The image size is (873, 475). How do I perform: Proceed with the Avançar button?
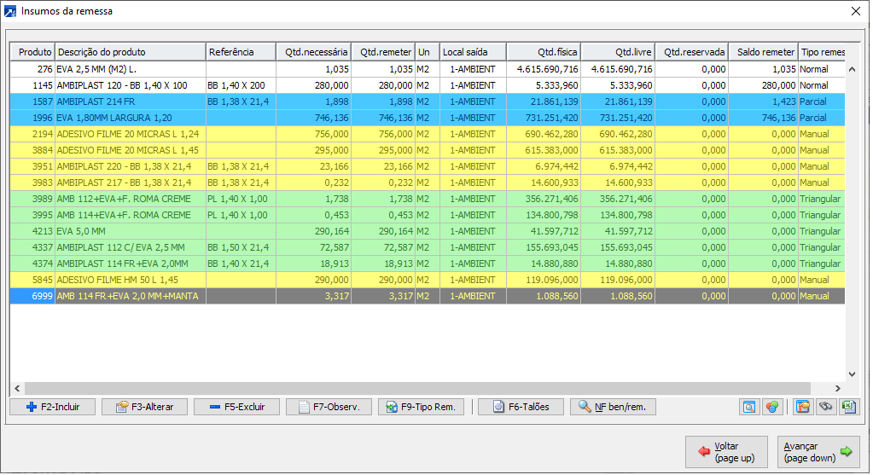point(818,452)
